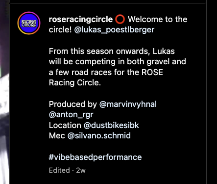The width and height of the screenshot is (217, 184).
Task: Click the red circle emoji in caption
Action: tap(120, 19)
